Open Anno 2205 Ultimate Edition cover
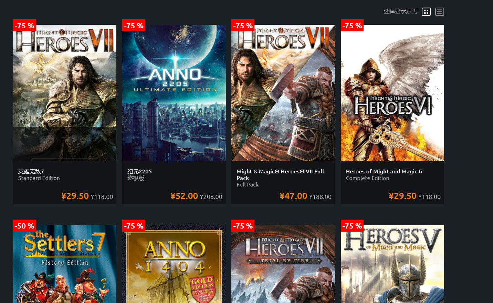Viewport: 493px width, 303px height. [174, 93]
